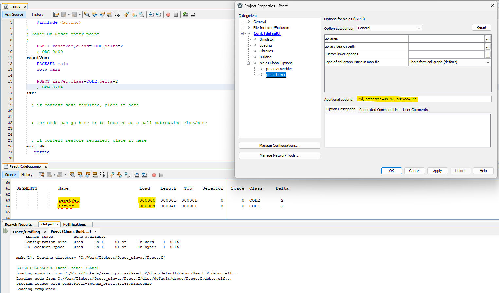Viewport: 499px width, 293px height.
Task: Stop macro recording in map file toolbar
Action: tap(161, 175)
